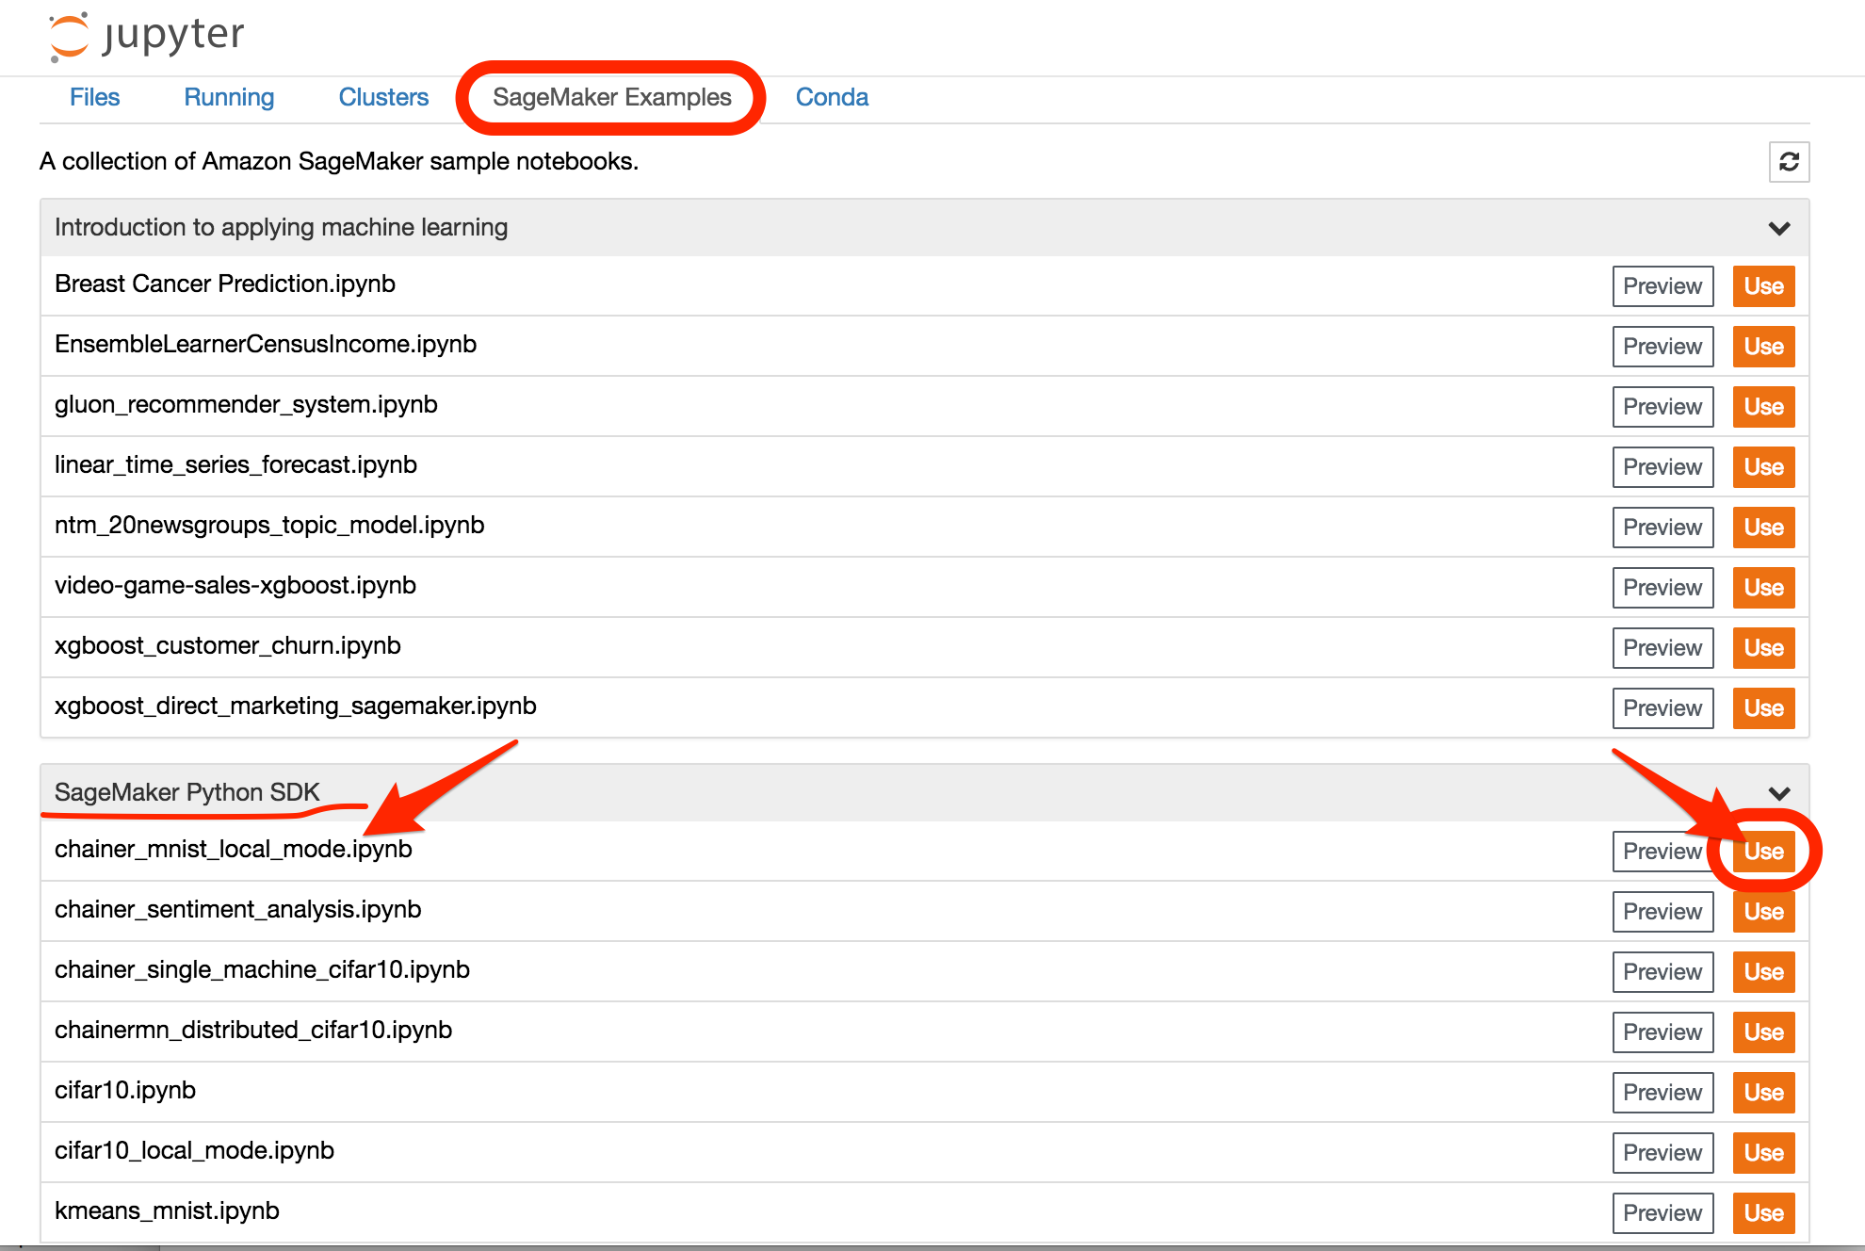
Task: Use video-game-sales-xgboost.ipynb notebook
Action: pos(1763,587)
